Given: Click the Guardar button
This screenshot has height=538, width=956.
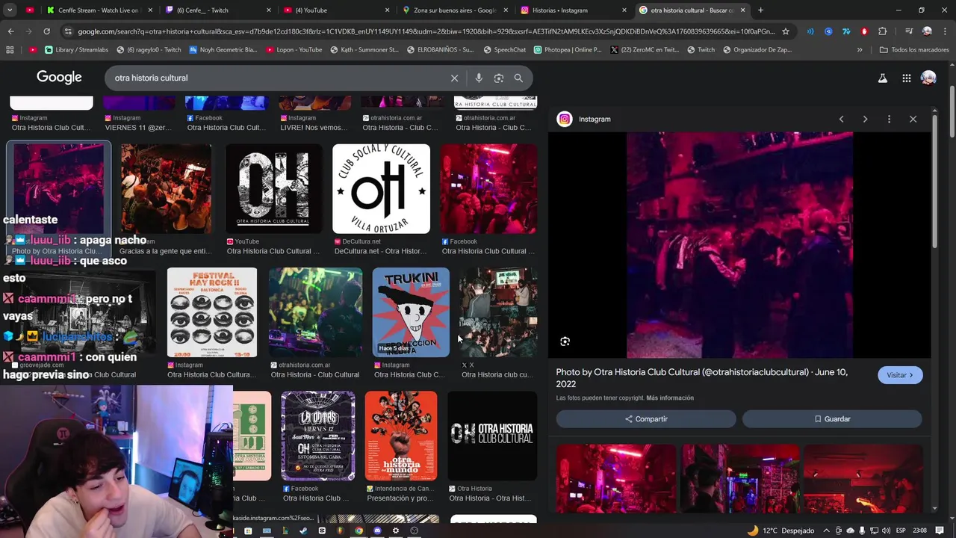Looking at the screenshot, I should 832,419.
